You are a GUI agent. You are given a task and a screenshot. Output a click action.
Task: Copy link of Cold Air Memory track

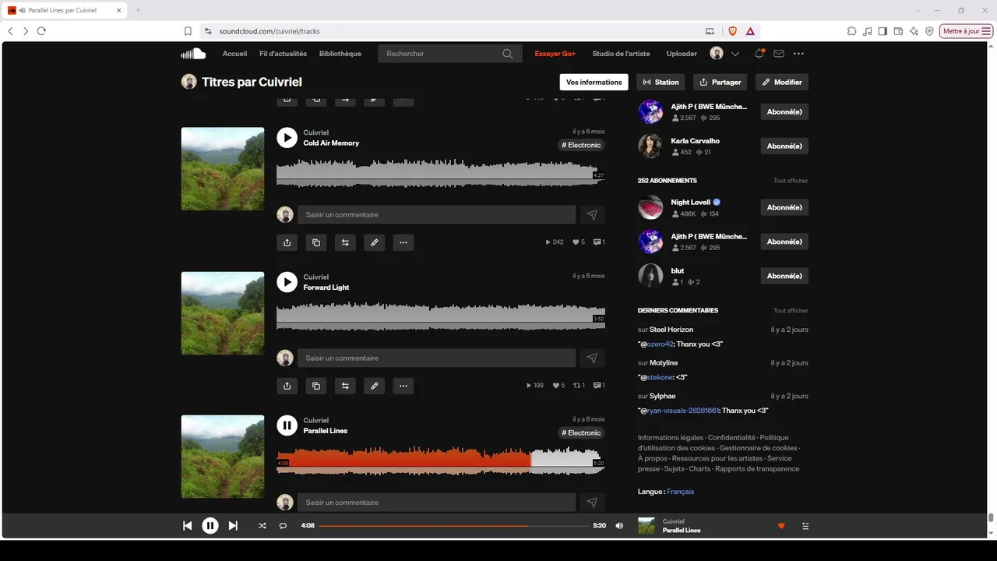tap(315, 242)
